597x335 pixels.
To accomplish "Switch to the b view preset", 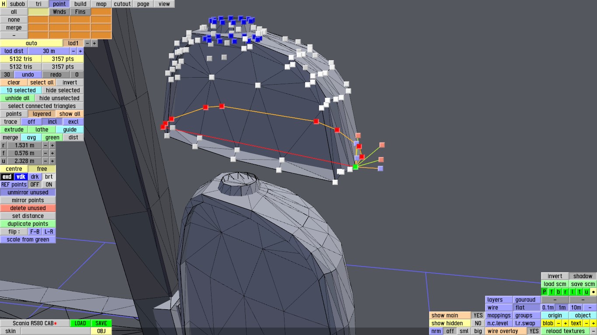I will (559, 292).
